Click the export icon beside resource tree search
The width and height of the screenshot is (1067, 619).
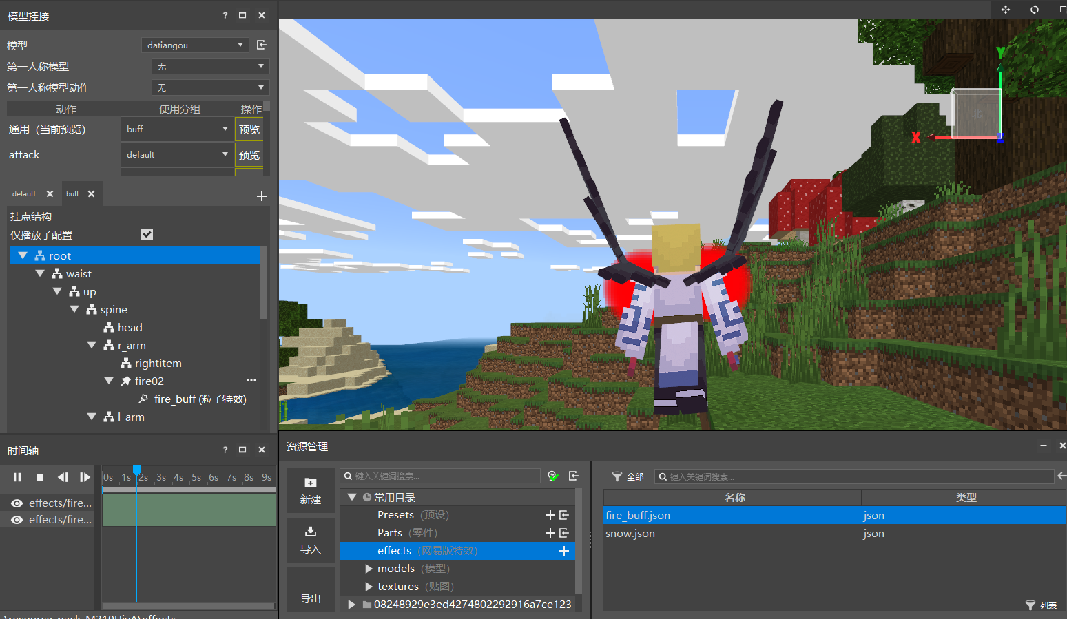(574, 476)
